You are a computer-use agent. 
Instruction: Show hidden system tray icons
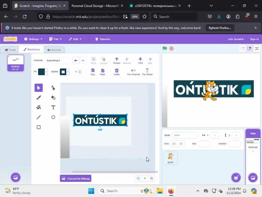pos(198,191)
